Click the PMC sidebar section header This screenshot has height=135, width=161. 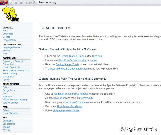click(x=5, y=107)
